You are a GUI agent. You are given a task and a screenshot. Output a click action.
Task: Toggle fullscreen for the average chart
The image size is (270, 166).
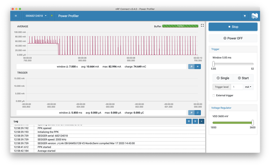tap(202, 25)
